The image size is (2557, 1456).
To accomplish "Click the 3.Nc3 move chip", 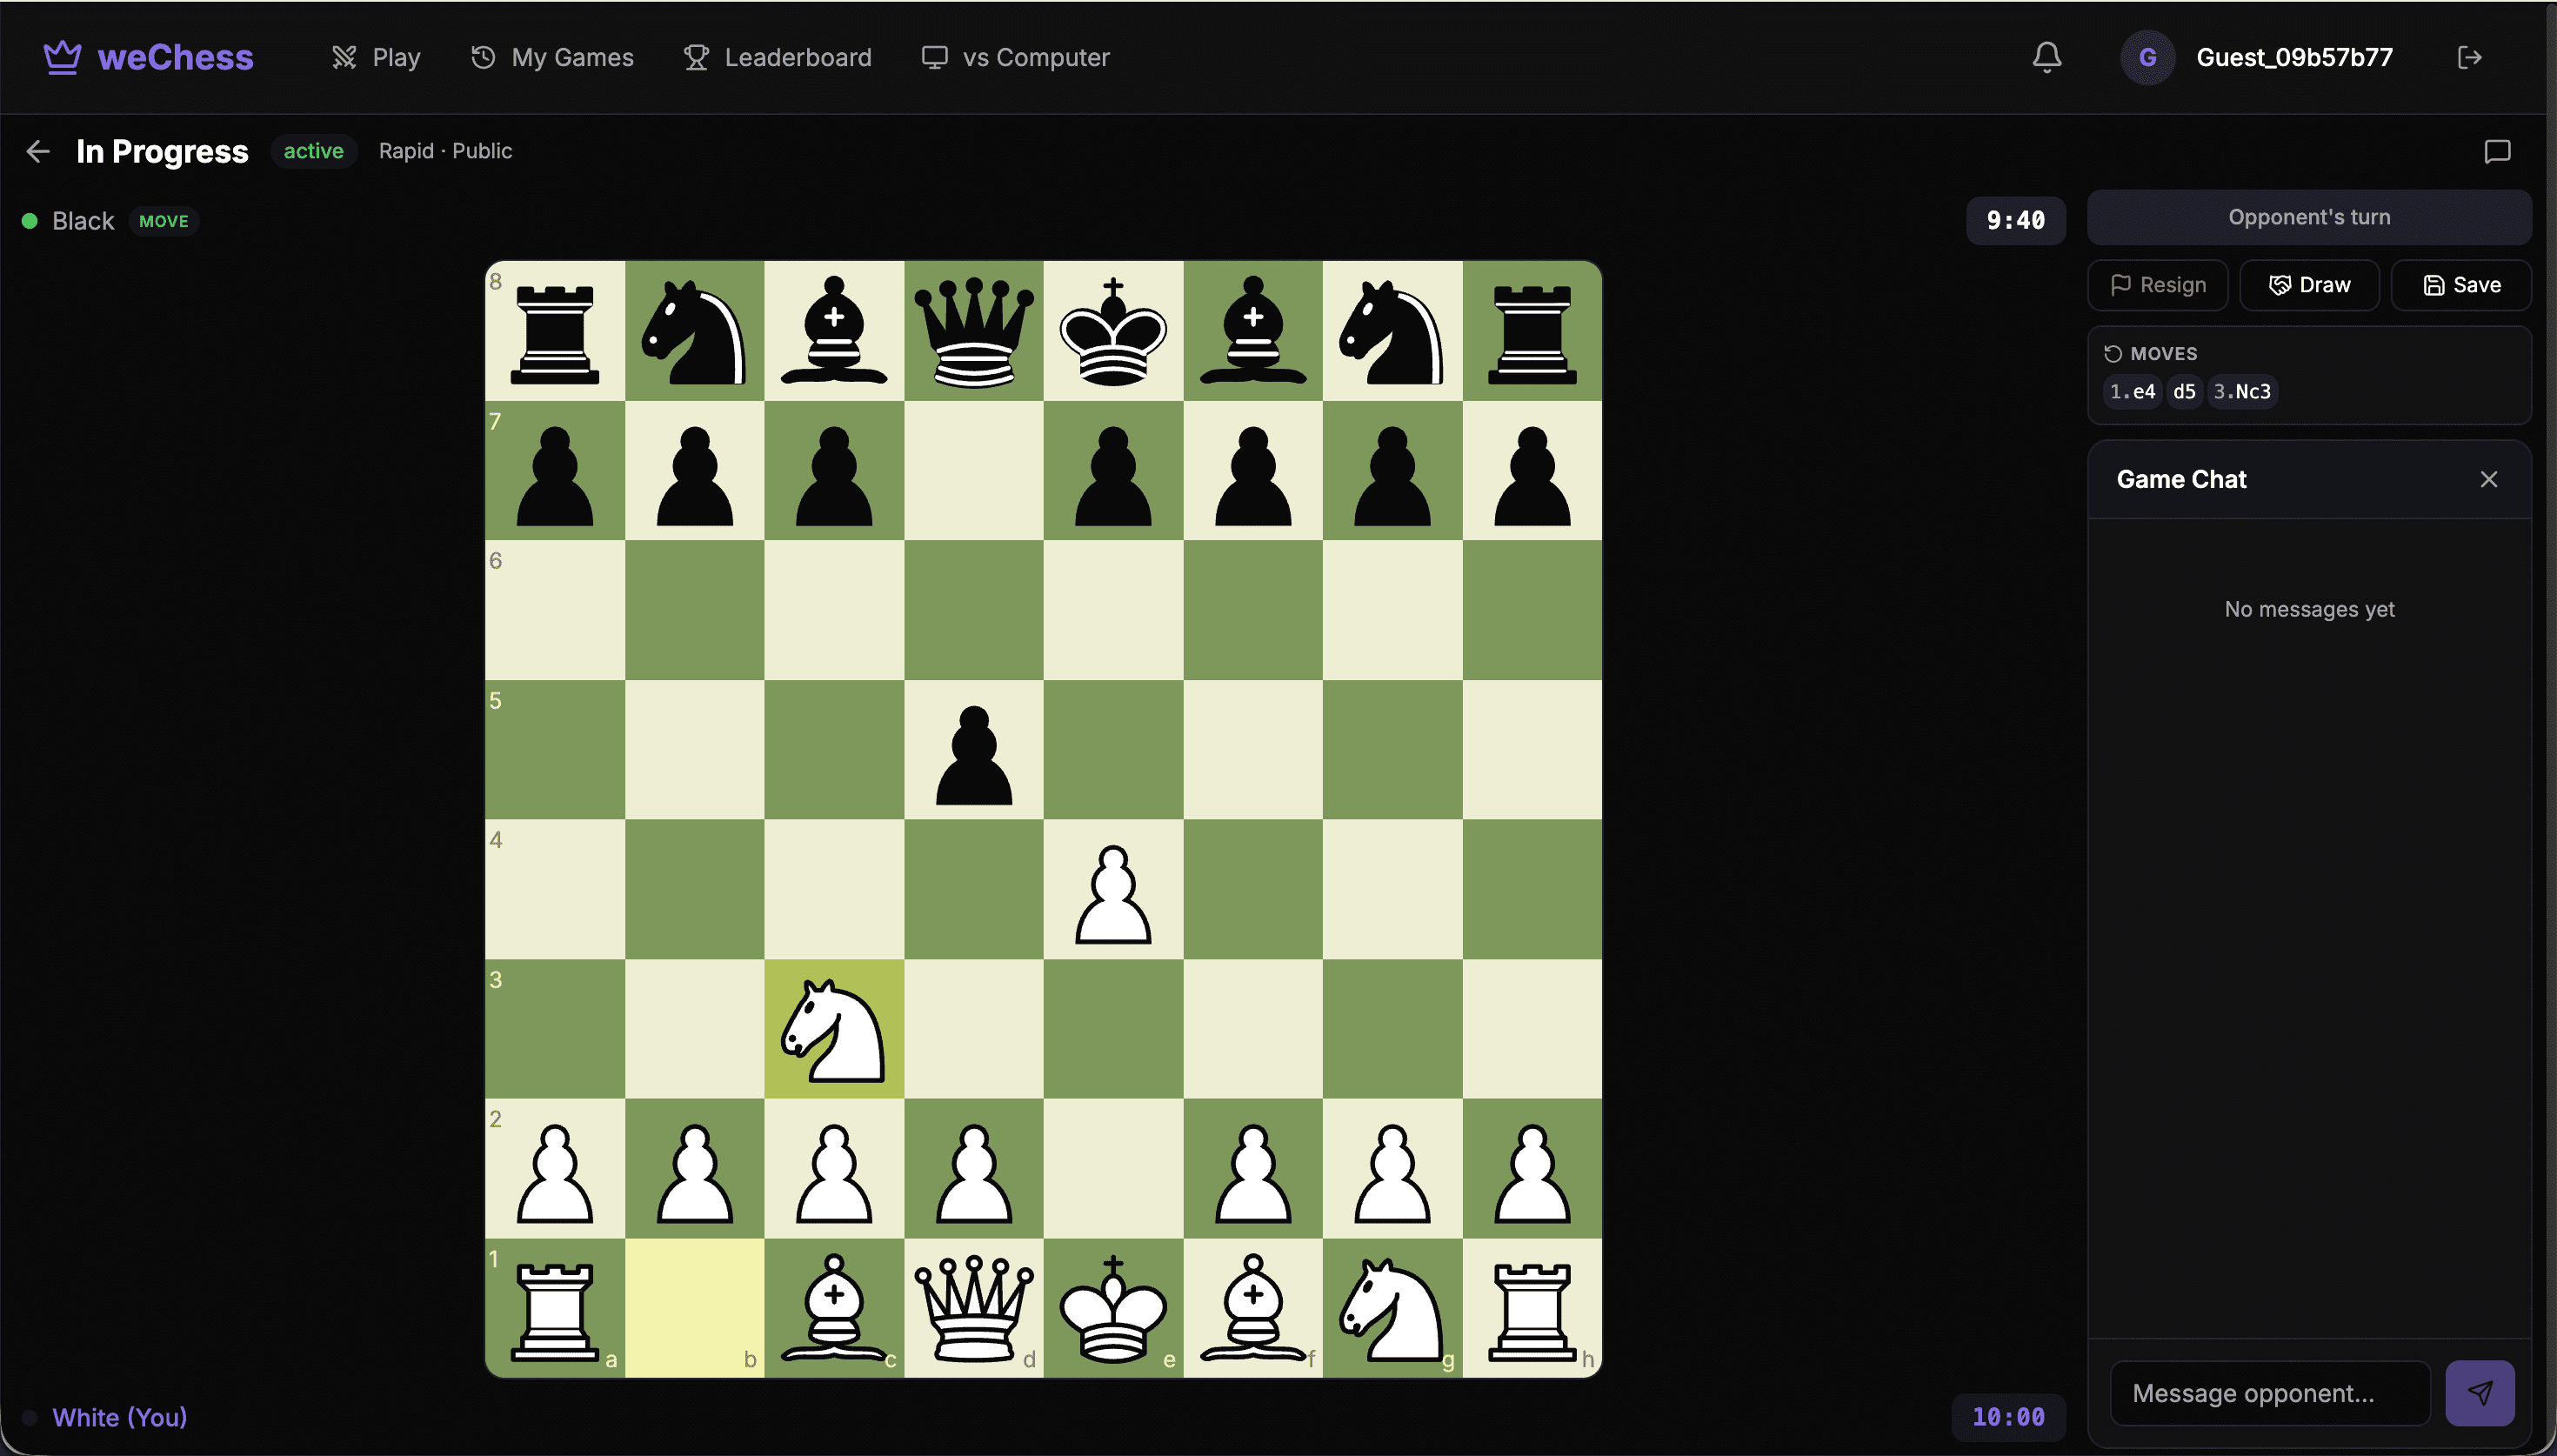I will (x=2241, y=392).
